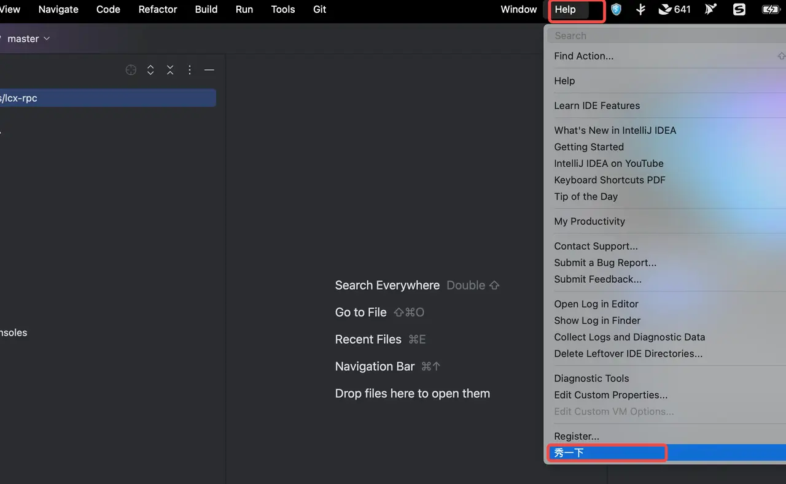Open the Refactor menu

coord(158,9)
